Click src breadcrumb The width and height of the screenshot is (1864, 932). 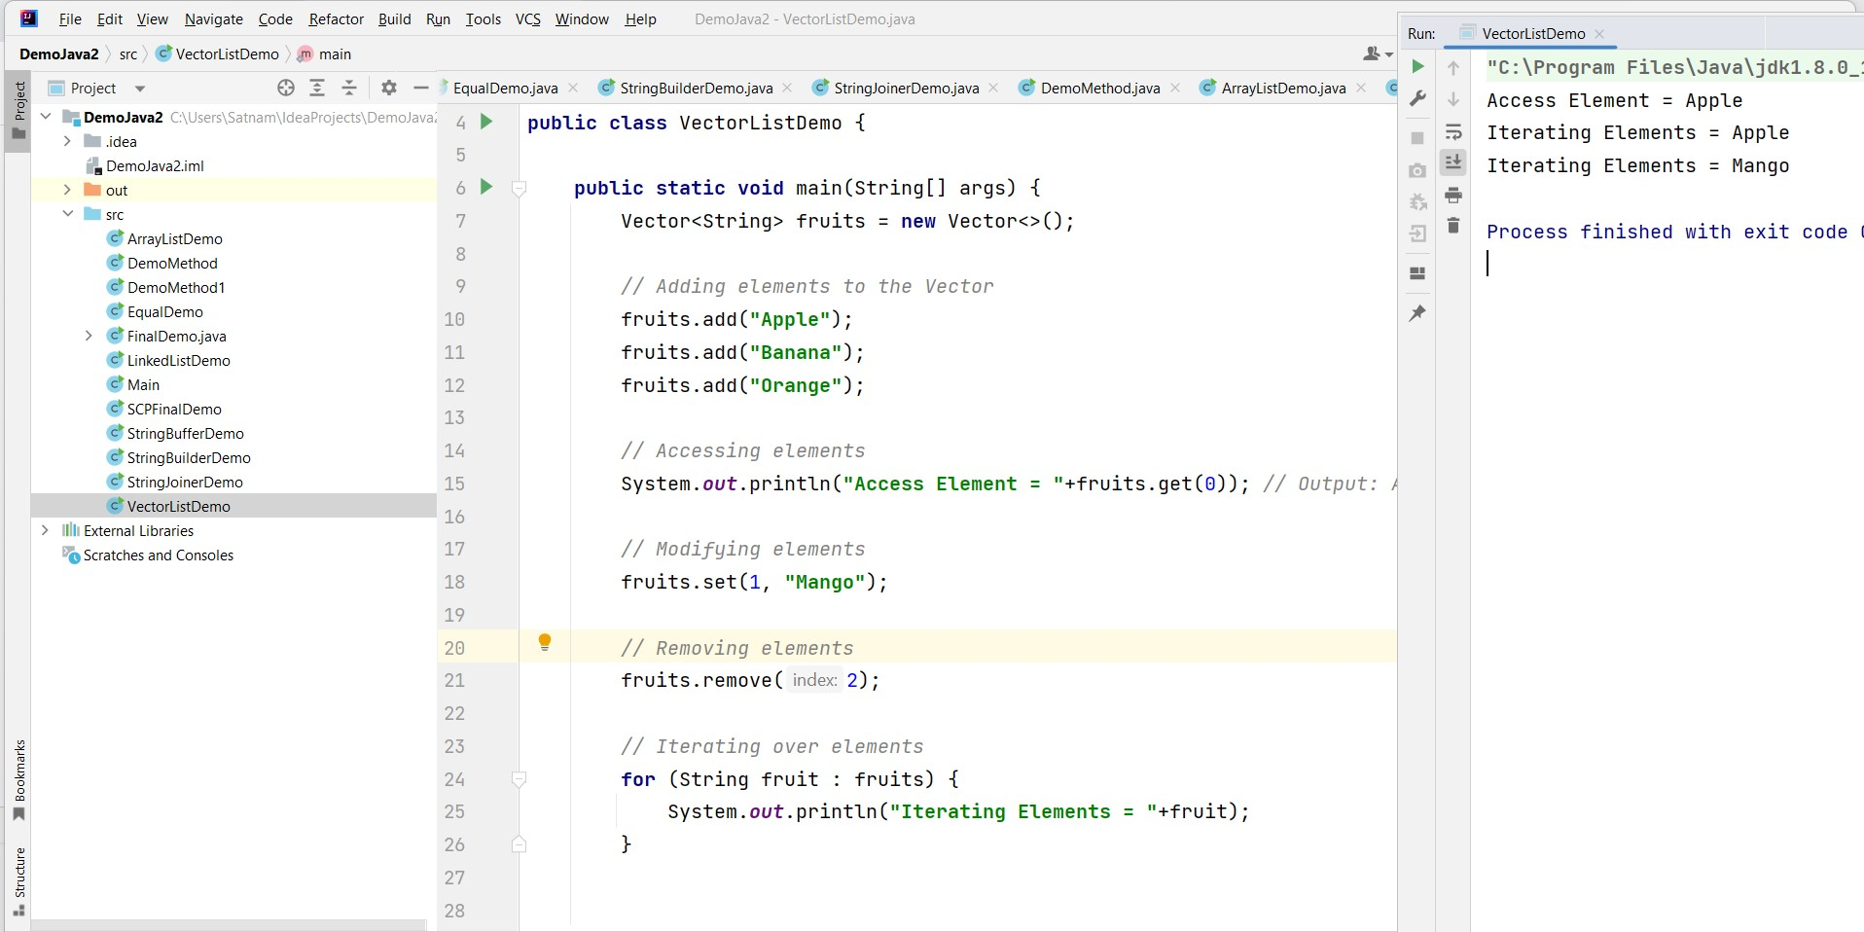(128, 54)
